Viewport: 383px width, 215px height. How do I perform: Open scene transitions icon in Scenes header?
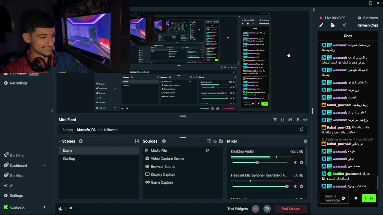pos(137,141)
